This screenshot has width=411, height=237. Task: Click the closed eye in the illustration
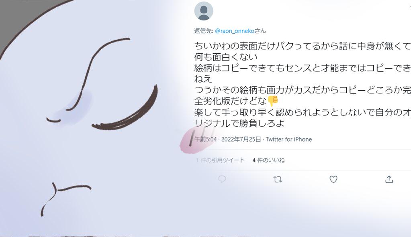pyautogui.click(x=125, y=108)
